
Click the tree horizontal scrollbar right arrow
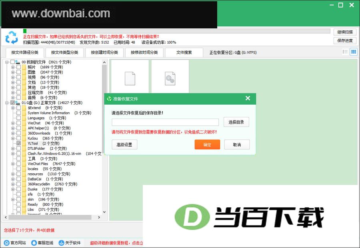[x=99, y=217]
